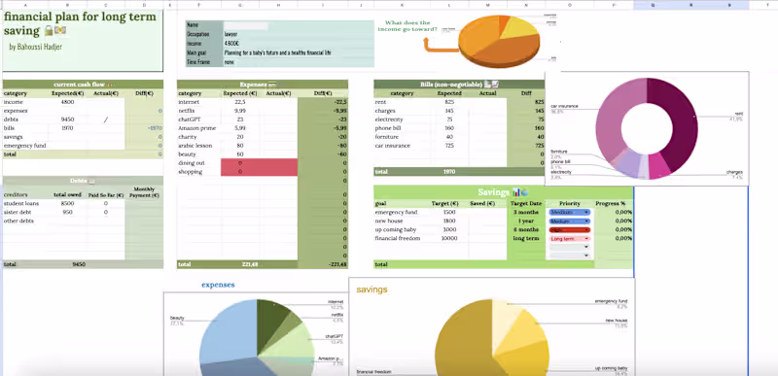The height and width of the screenshot is (376, 778).
Task: Open the empty Priority dropdown directly under Long term
Action: coord(570,247)
